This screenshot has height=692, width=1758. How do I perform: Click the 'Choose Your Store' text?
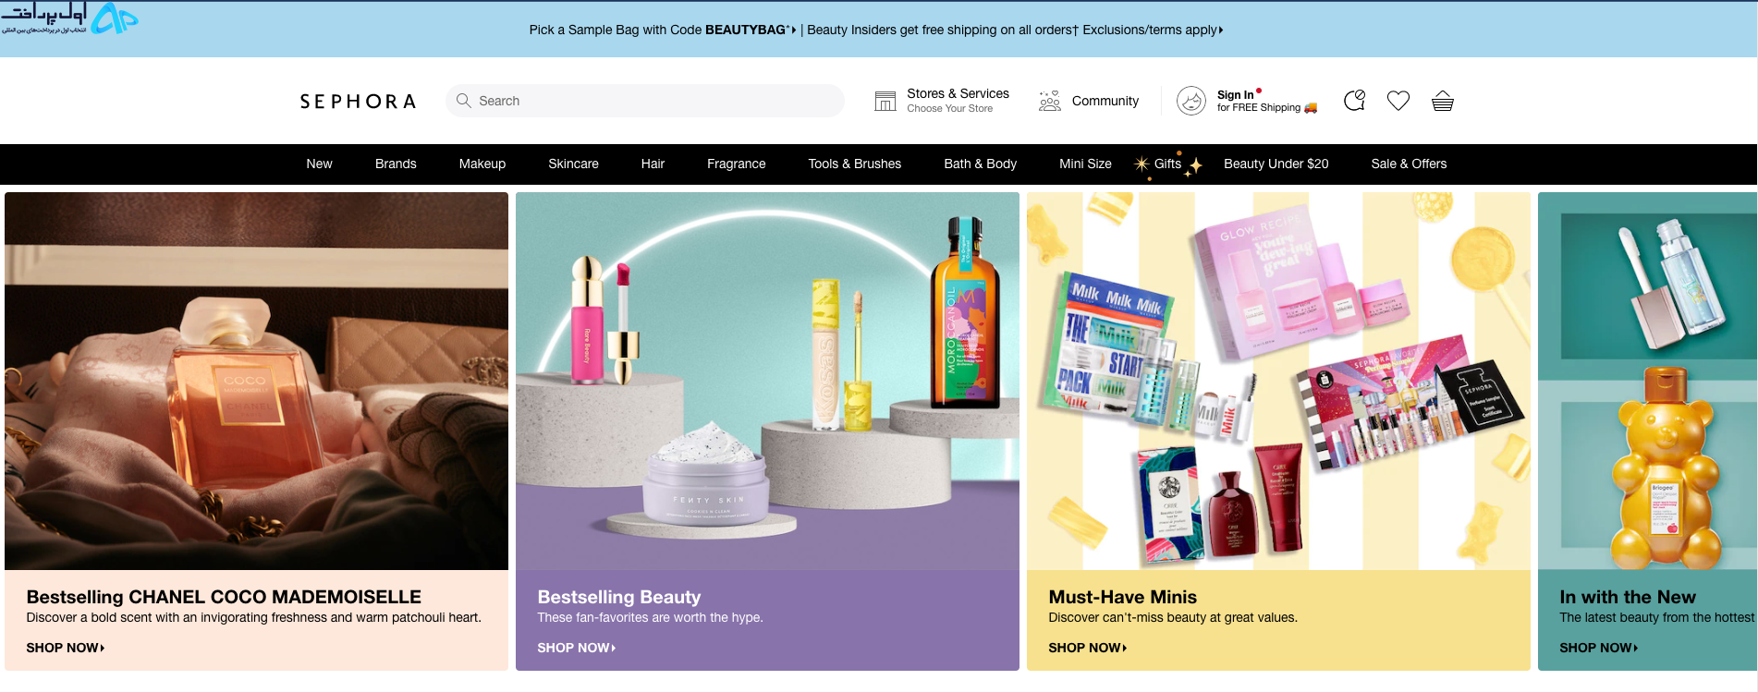tap(949, 109)
